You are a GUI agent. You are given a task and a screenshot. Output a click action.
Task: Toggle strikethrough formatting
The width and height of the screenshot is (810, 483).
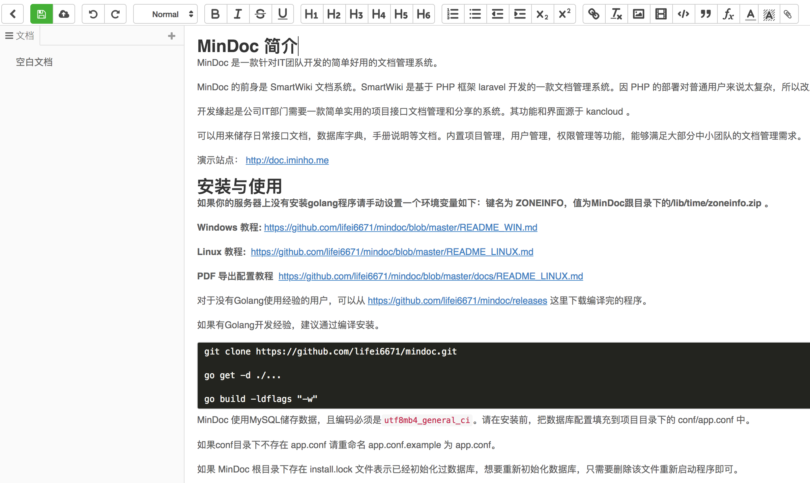tap(260, 14)
